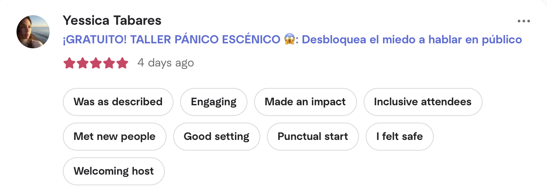Viewport: 547px width, 194px height.
Task: Select the "Was as described" tag
Action: (x=118, y=102)
